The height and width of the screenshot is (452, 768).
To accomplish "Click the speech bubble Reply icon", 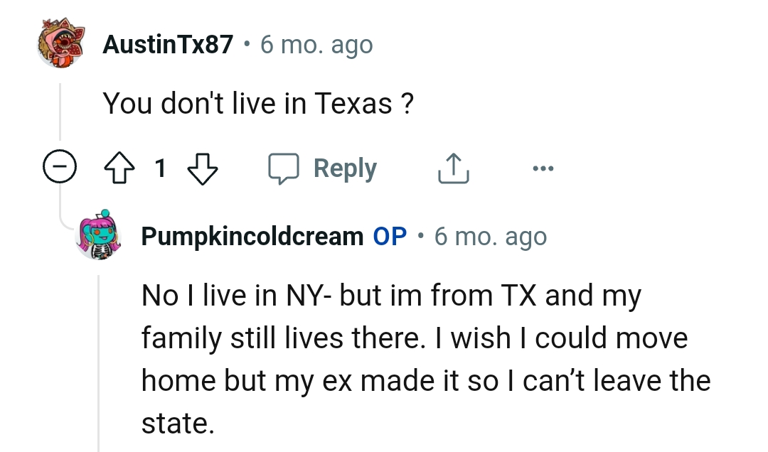I will click(x=284, y=168).
